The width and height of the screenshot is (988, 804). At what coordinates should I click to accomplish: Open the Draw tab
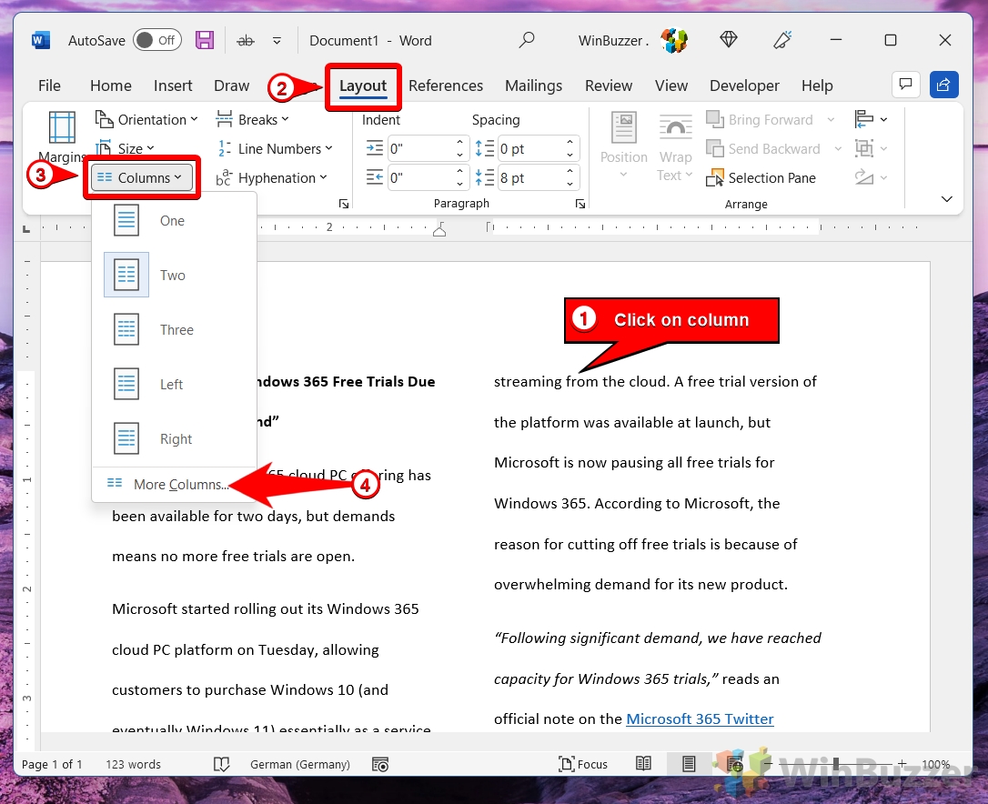coord(231,85)
